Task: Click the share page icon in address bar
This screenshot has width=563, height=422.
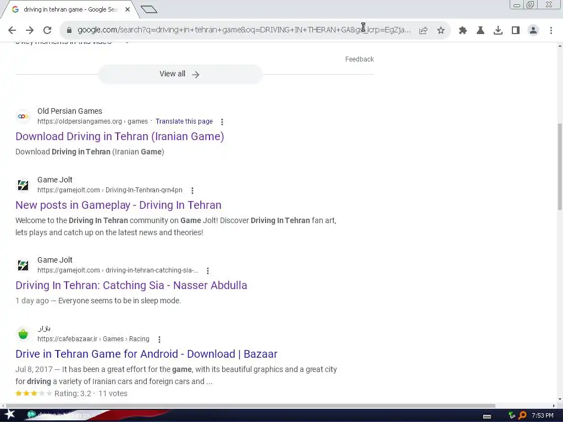Action: 423,31
